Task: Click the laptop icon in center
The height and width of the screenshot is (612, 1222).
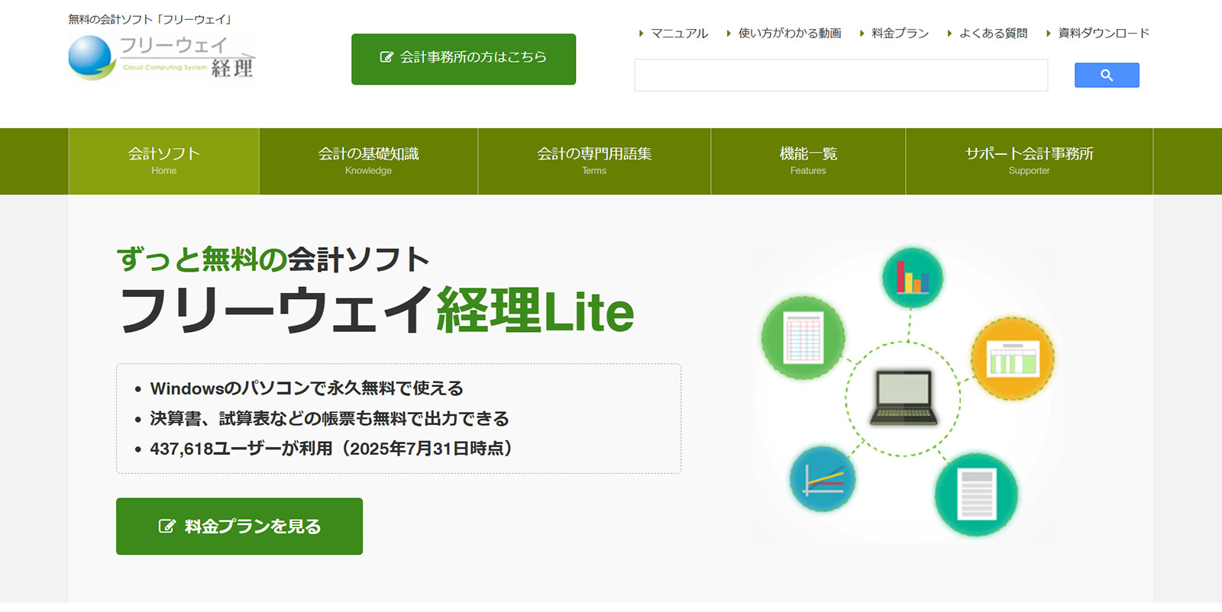Action: point(904,398)
